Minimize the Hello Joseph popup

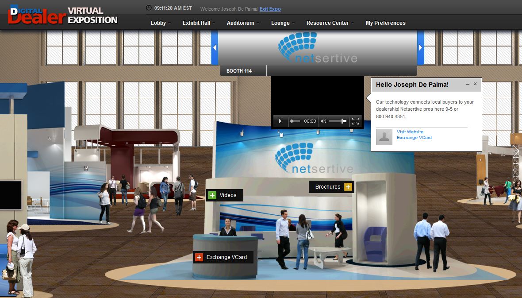point(468,84)
